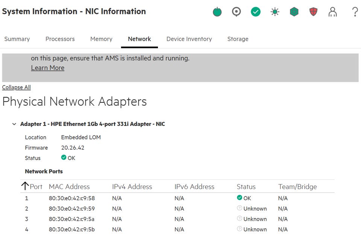Open help with the question mark icon
The image size is (361, 238).
(355, 12)
